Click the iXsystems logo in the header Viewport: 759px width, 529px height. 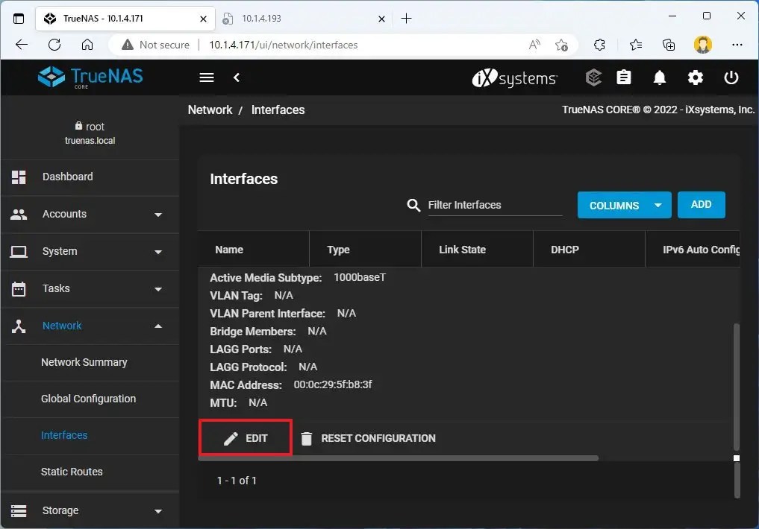pos(514,77)
